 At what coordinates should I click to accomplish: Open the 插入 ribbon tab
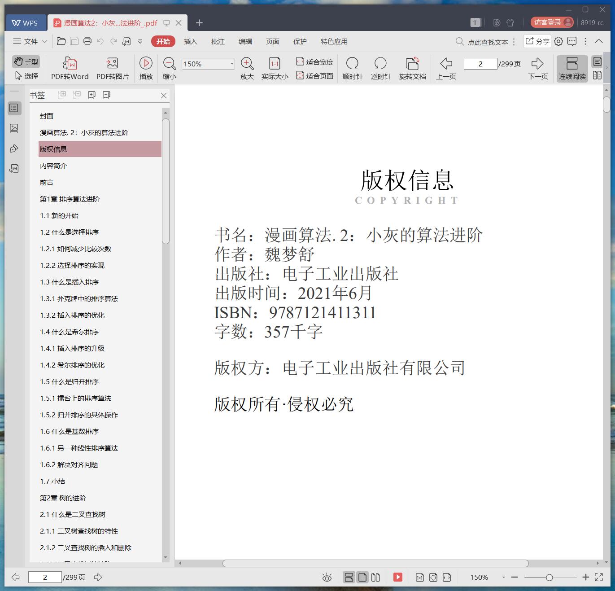point(190,41)
